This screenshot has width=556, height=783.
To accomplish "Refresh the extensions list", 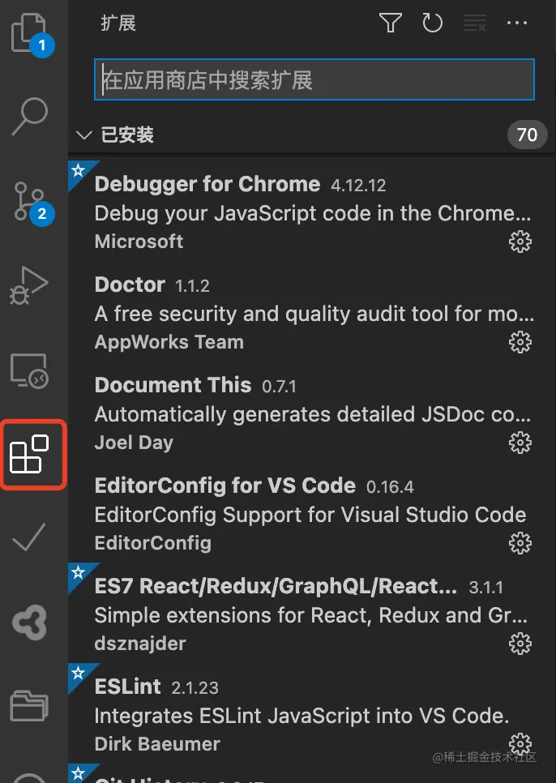I will [x=433, y=24].
